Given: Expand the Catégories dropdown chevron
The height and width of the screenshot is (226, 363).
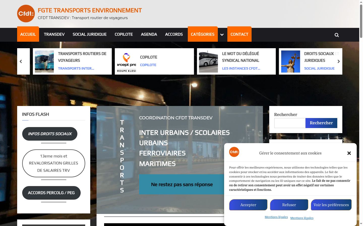Looking at the screenshot, I should (222, 35).
